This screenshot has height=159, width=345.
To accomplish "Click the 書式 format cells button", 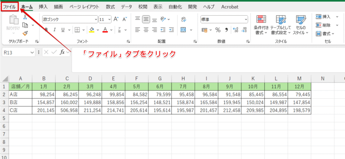I will point(325,34).
